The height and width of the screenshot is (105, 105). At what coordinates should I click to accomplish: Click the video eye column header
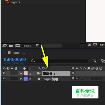(4, 68)
